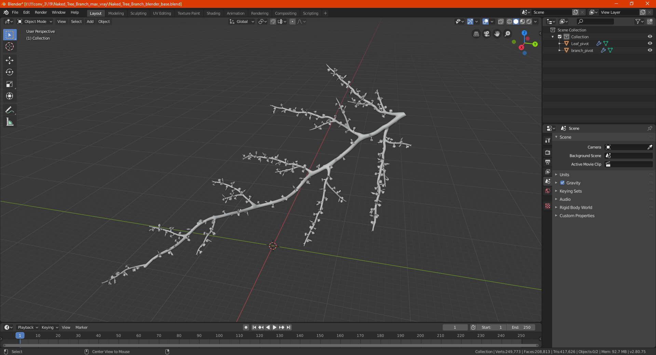Hide Leaf_pivot object in viewport

tap(650, 43)
